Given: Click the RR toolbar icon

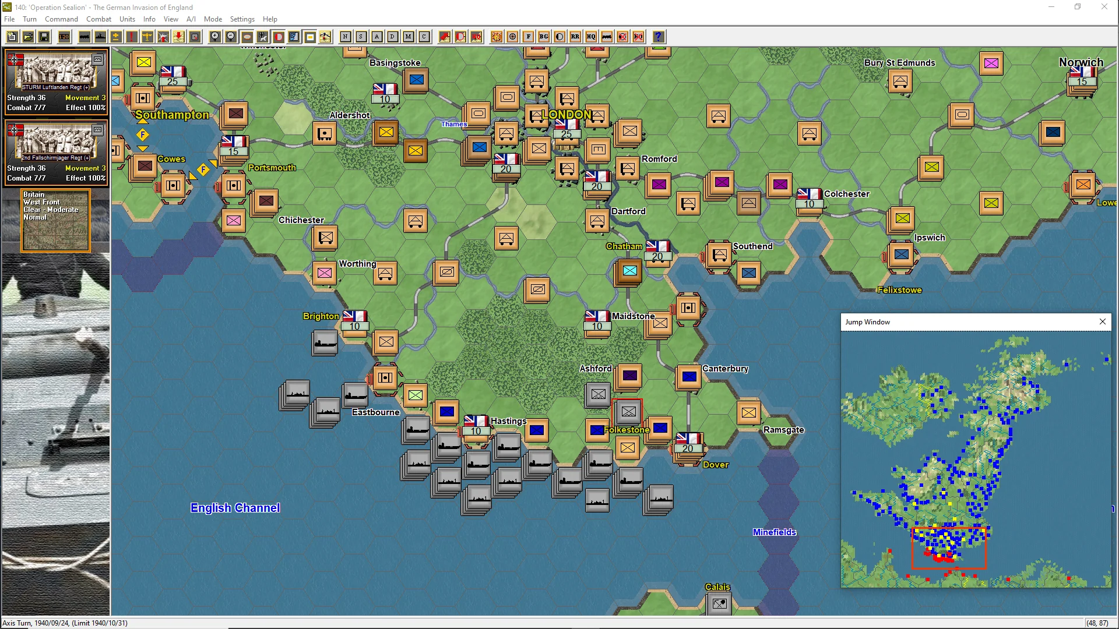Looking at the screenshot, I should [575, 37].
